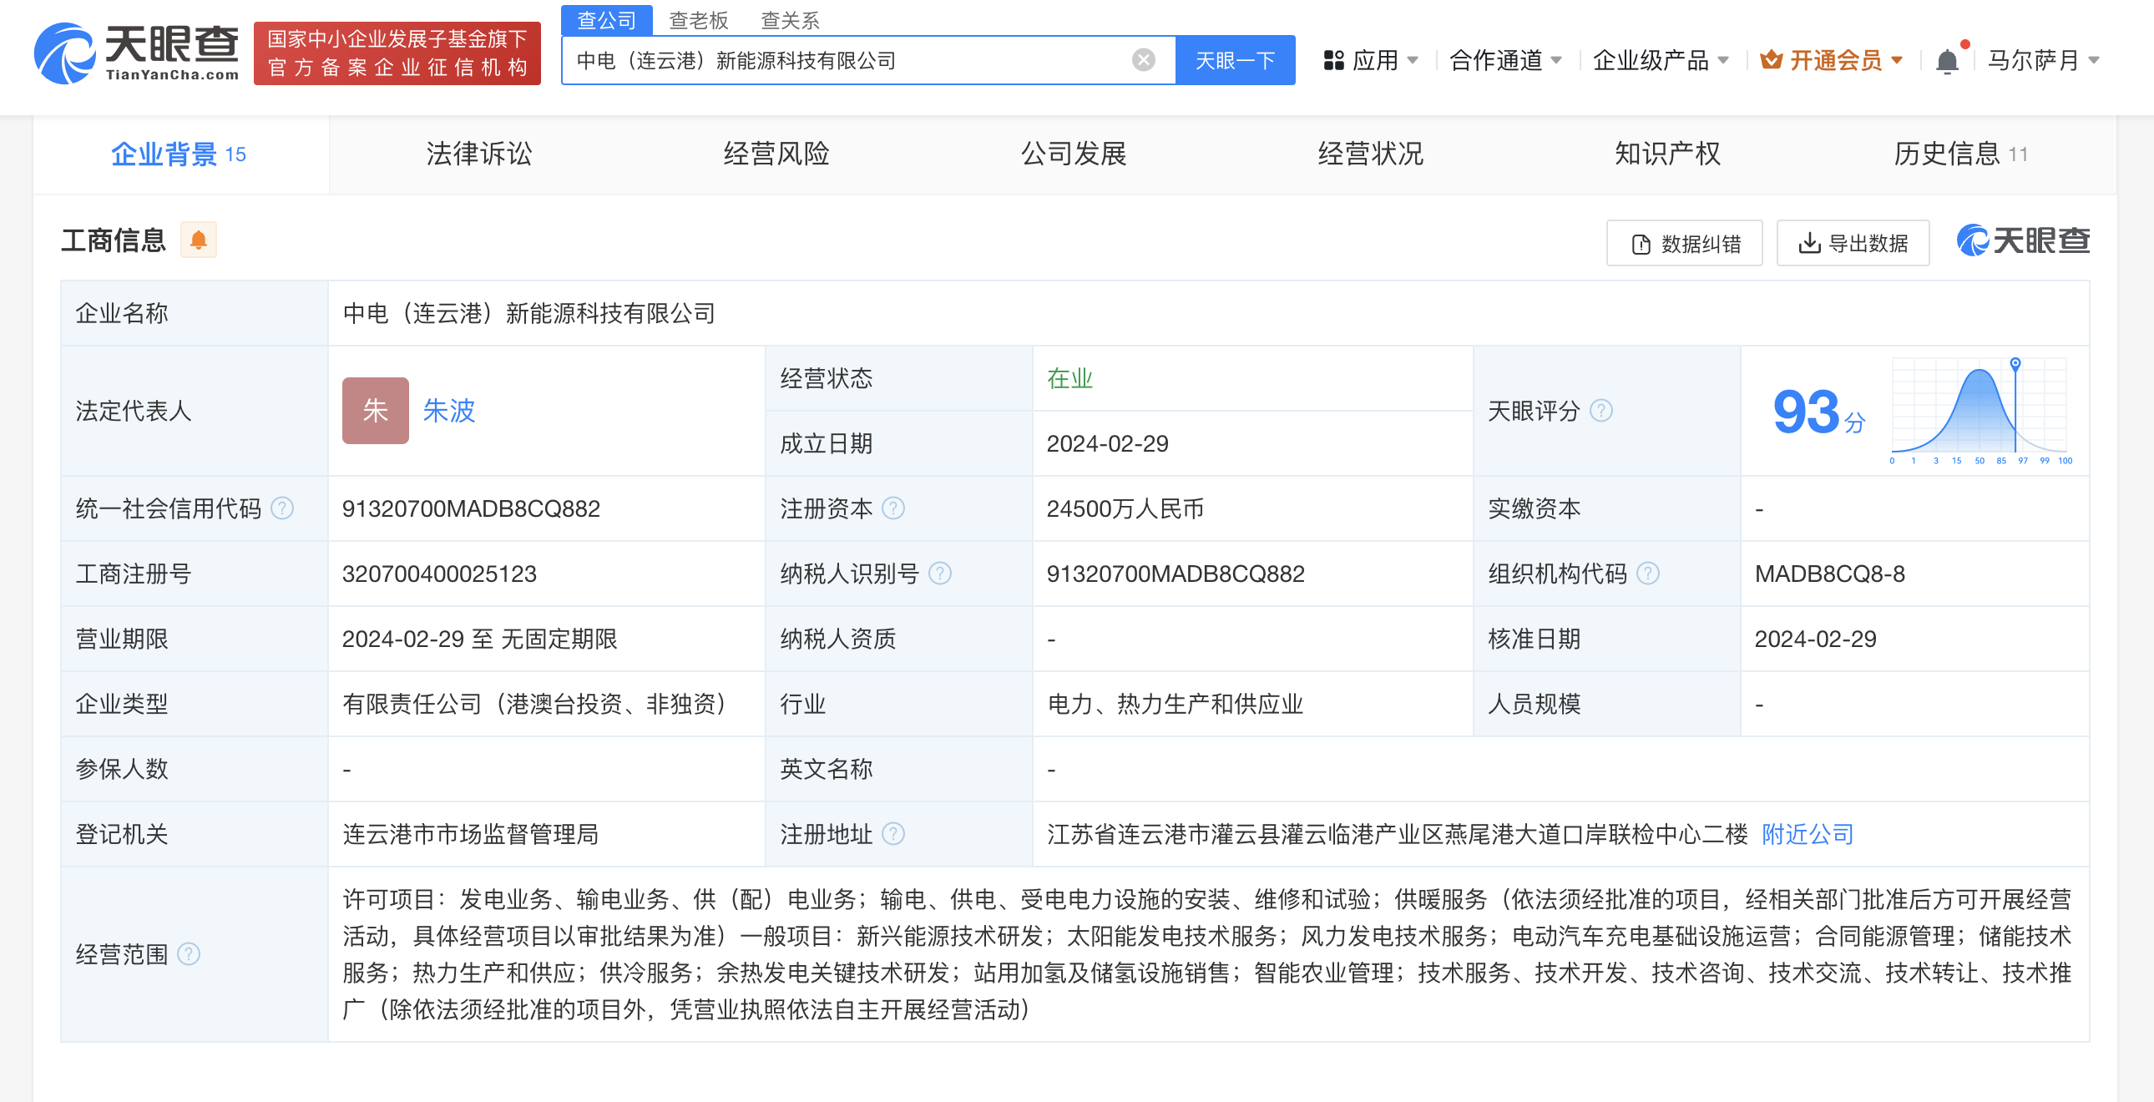Open the 应用 apps grid icon

pyautogui.click(x=1334, y=59)
